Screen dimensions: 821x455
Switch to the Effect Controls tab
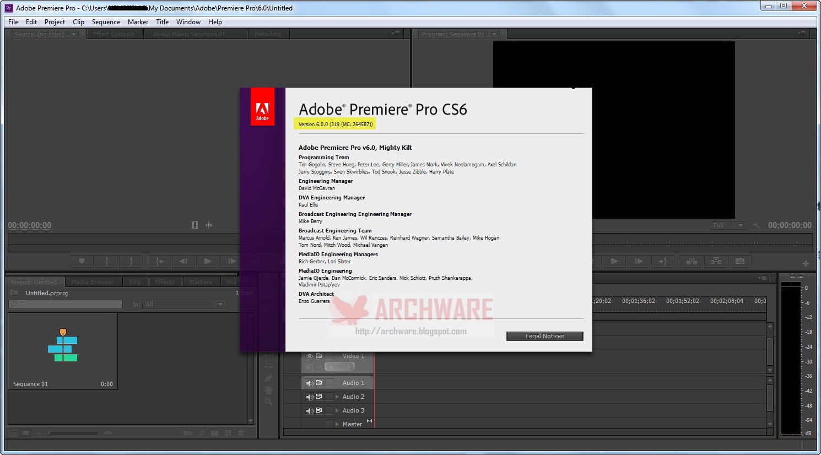click(x=114, y=34)
